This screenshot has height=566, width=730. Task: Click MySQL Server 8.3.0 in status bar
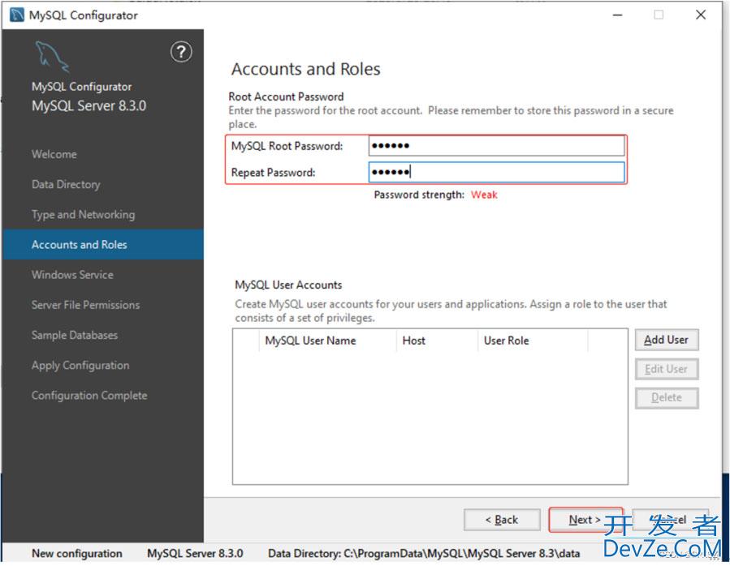tap(195, 554)
